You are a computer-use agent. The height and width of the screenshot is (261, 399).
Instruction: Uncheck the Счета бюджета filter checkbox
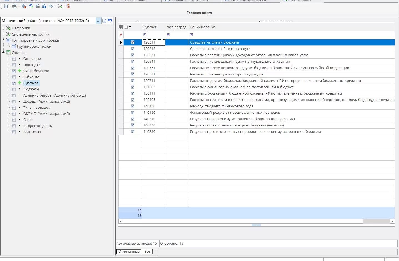14,71
